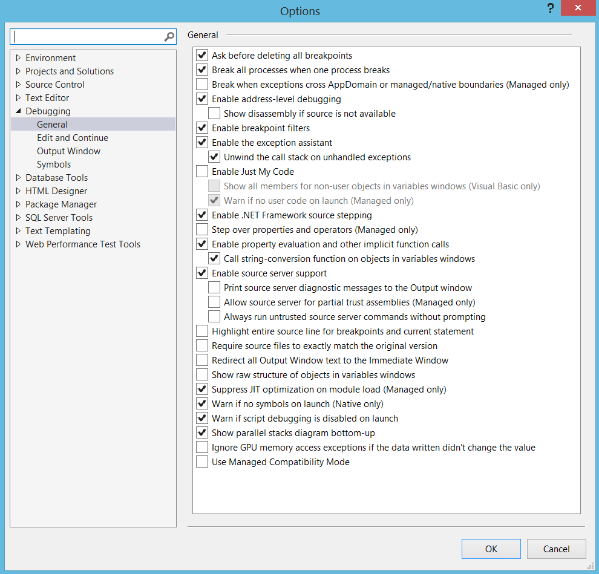Check Use Managed Compatibility Mode
The image size is (599, 574).
tap(202, 462)
